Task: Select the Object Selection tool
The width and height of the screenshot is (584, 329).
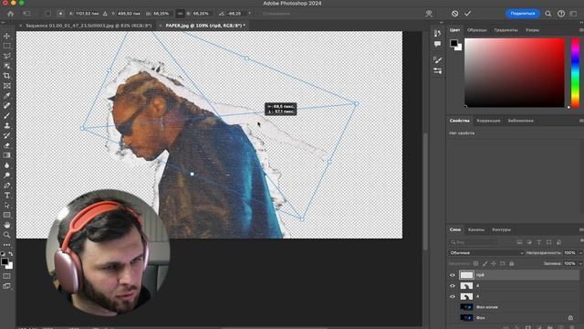Action: tap(6, 66)
